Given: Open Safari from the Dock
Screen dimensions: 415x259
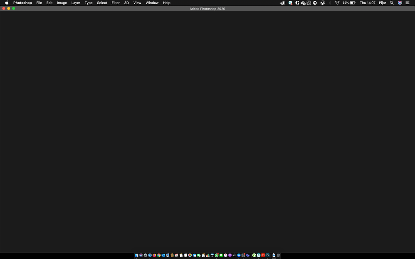Looking at the screenshot, I should [150, 255].
